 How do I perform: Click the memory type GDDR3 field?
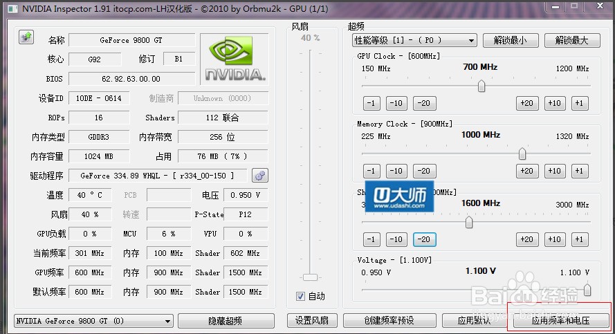(x=99, y=137)
